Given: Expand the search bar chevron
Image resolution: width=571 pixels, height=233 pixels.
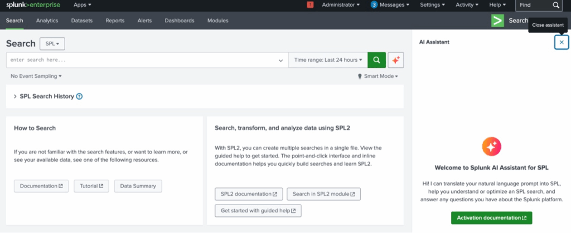Looking at the screenshot, I should [281, 60].
